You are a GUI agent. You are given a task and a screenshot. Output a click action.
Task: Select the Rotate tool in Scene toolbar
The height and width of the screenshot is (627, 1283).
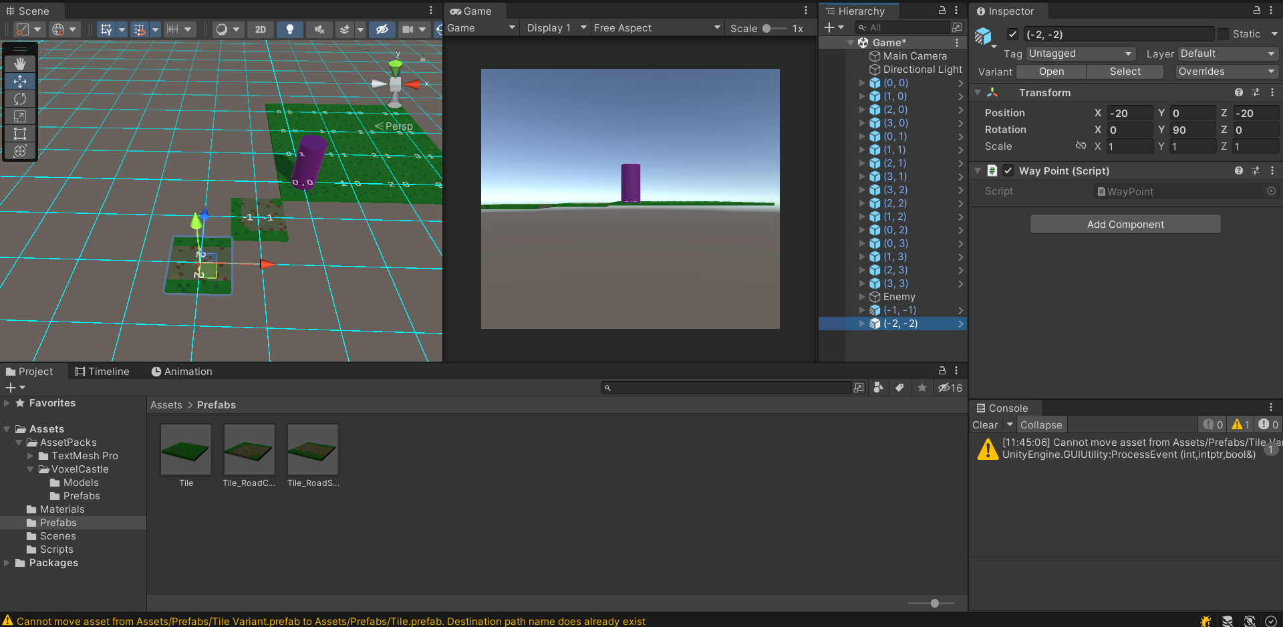20,98
